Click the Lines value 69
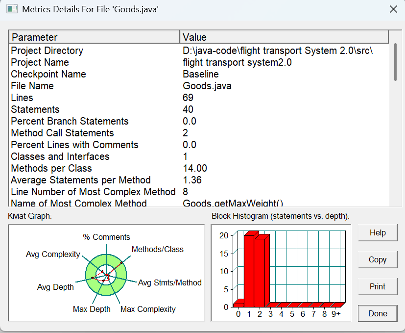Screen dimensions: 405x333 (x=188, y=98)
